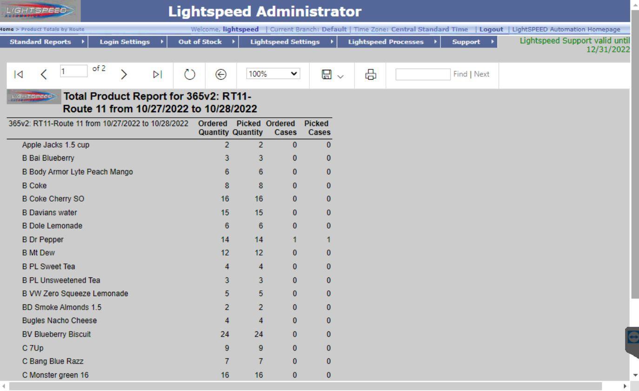Click horizontal scrollbar left arrow
The height and width of the screenshot is (391, 639).
[4, 386]
